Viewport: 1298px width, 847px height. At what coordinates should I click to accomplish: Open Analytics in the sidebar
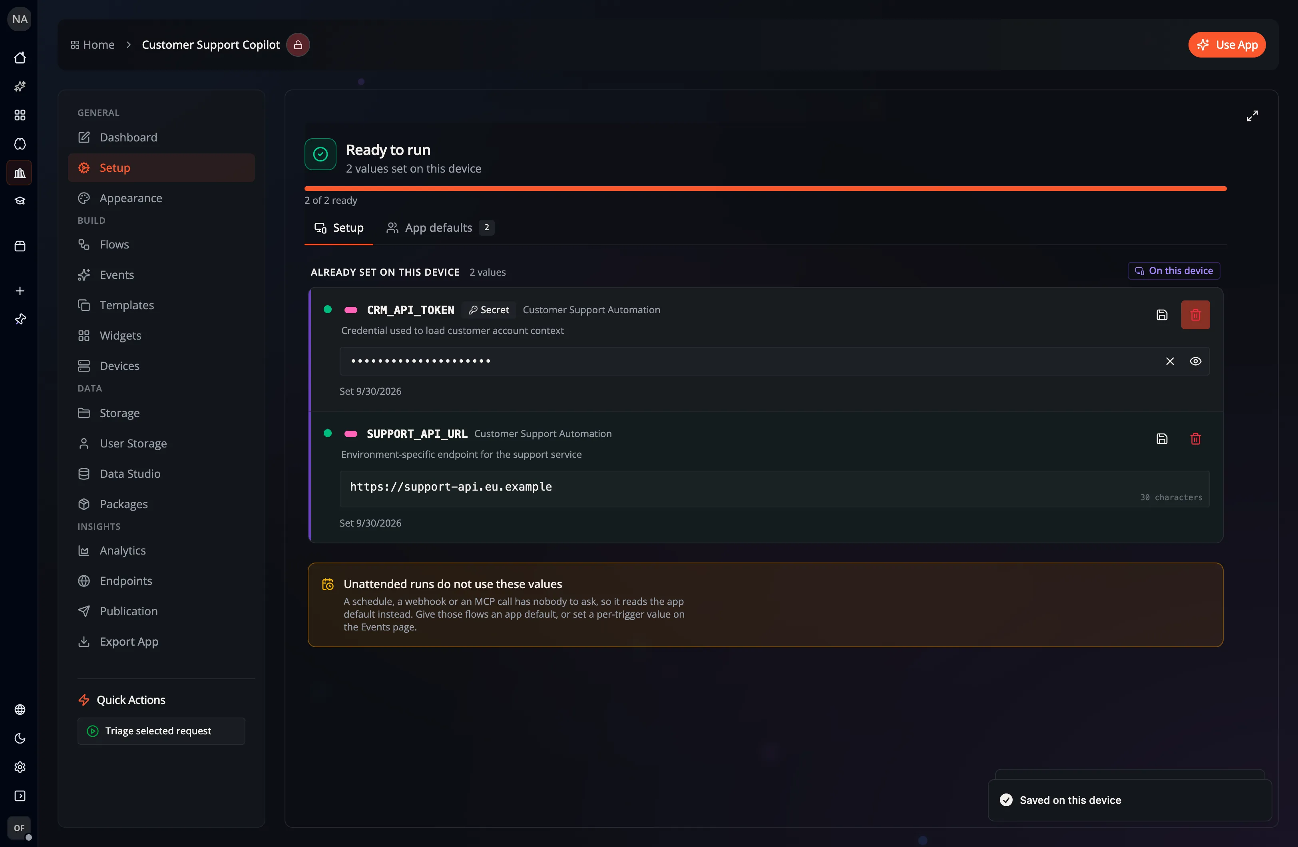tap(161, 550)
